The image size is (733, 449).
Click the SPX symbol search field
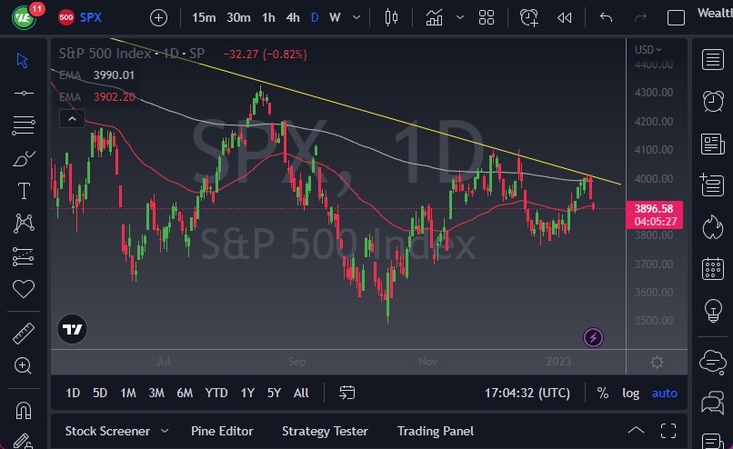tap(91, 17)
